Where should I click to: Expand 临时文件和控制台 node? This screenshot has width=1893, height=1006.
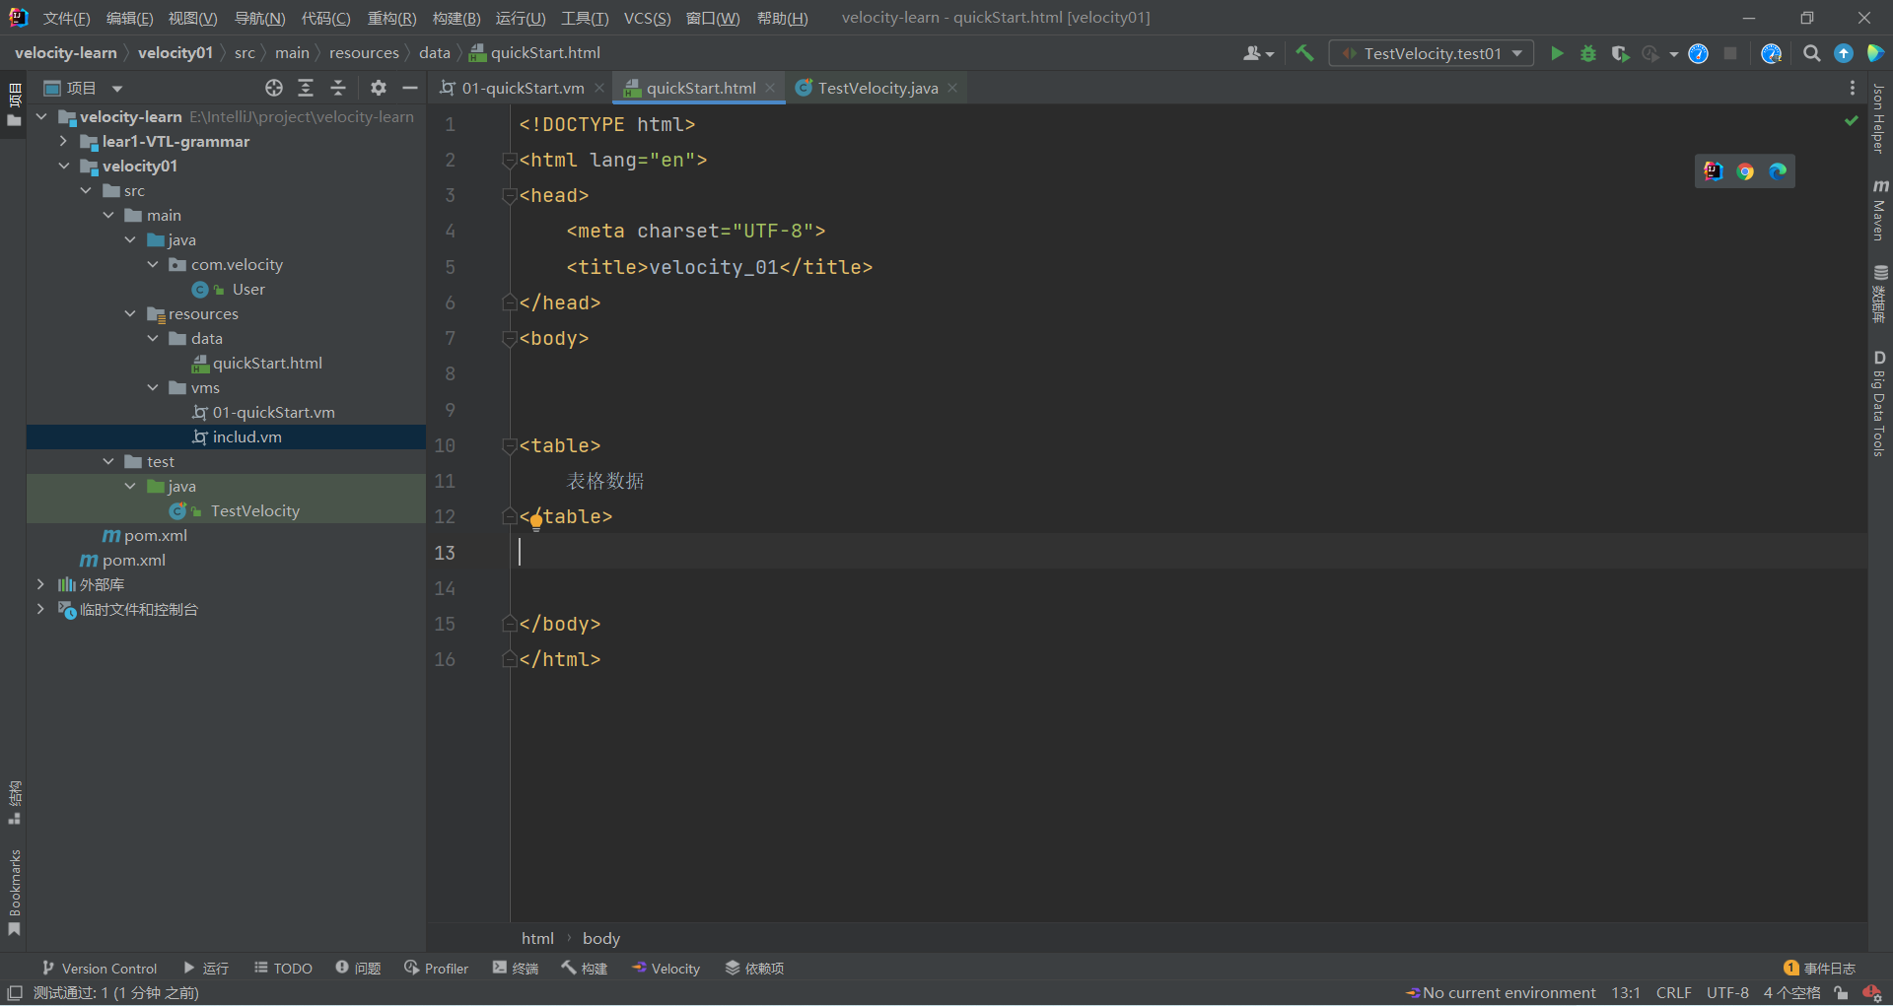(40, 609)
